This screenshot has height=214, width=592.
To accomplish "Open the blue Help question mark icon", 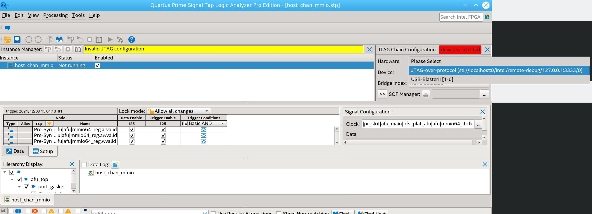I will tap(132, 39).
